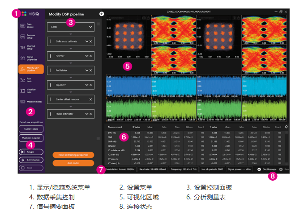Expand the Retimer node settings
The height and width of the screenshot is (215, 304).
coord(87,56)
